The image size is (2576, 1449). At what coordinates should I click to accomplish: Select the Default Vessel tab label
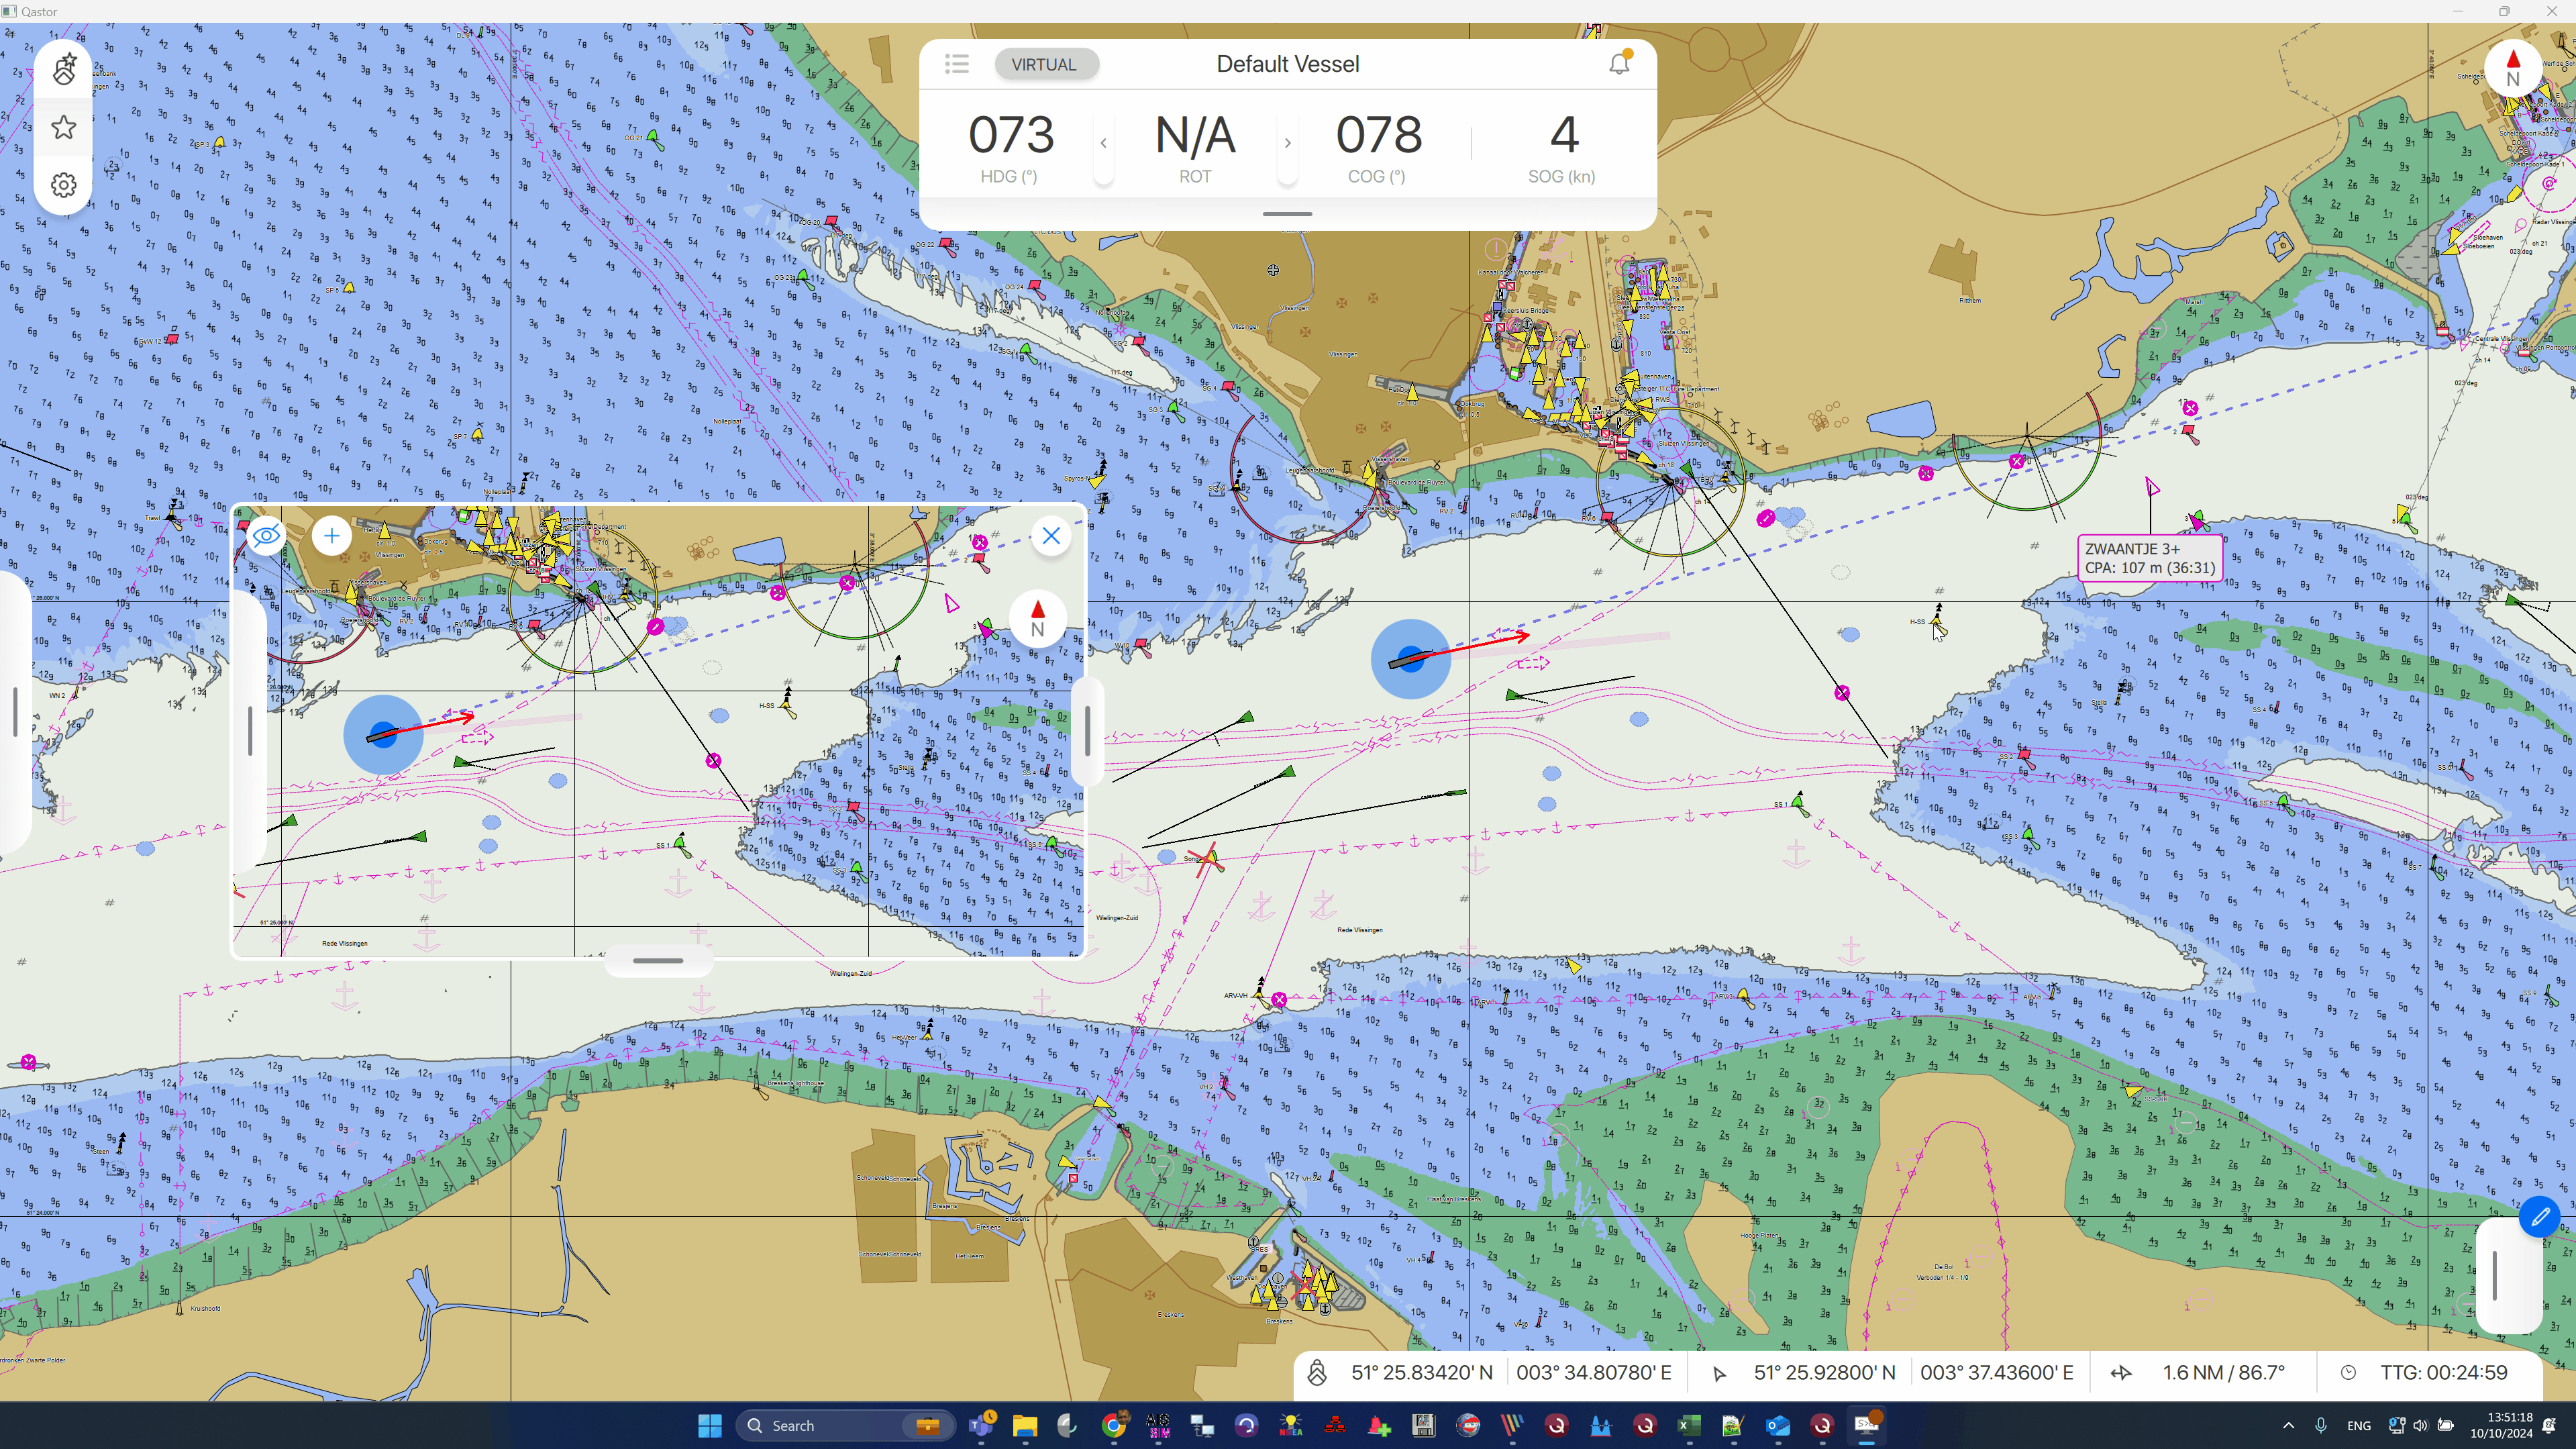click(1286, 64)
